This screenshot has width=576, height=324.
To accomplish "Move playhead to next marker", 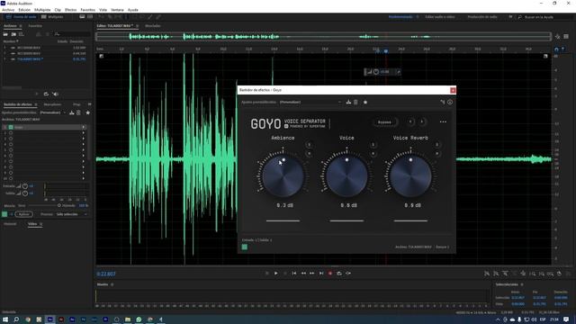I will [321, 274].
